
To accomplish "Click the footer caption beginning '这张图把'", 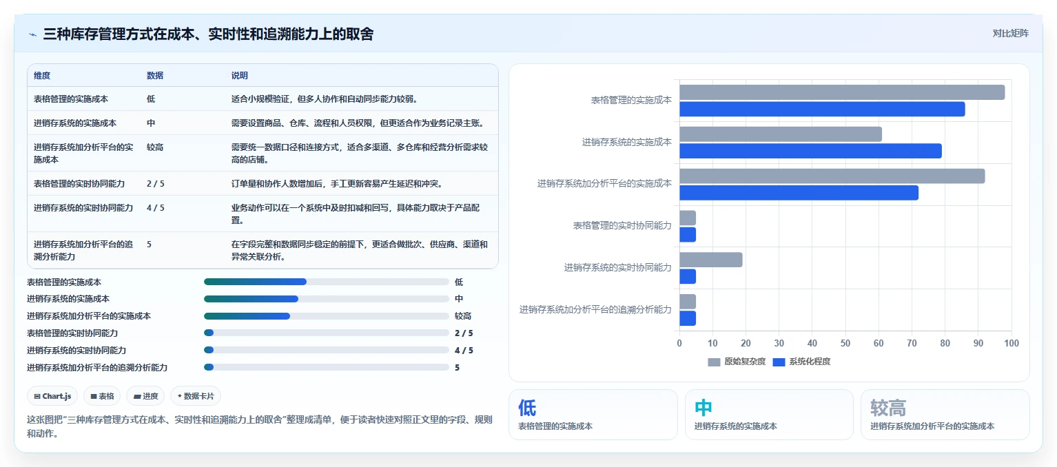I will (258, 426).
